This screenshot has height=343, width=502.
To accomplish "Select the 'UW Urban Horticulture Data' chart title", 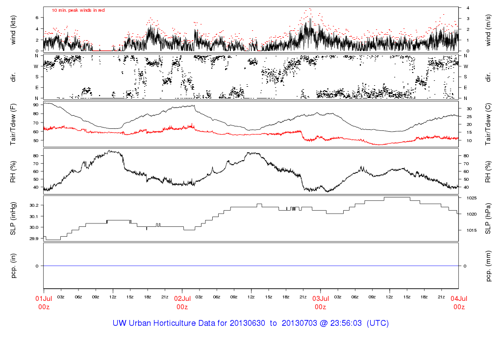I will (251, 323).
